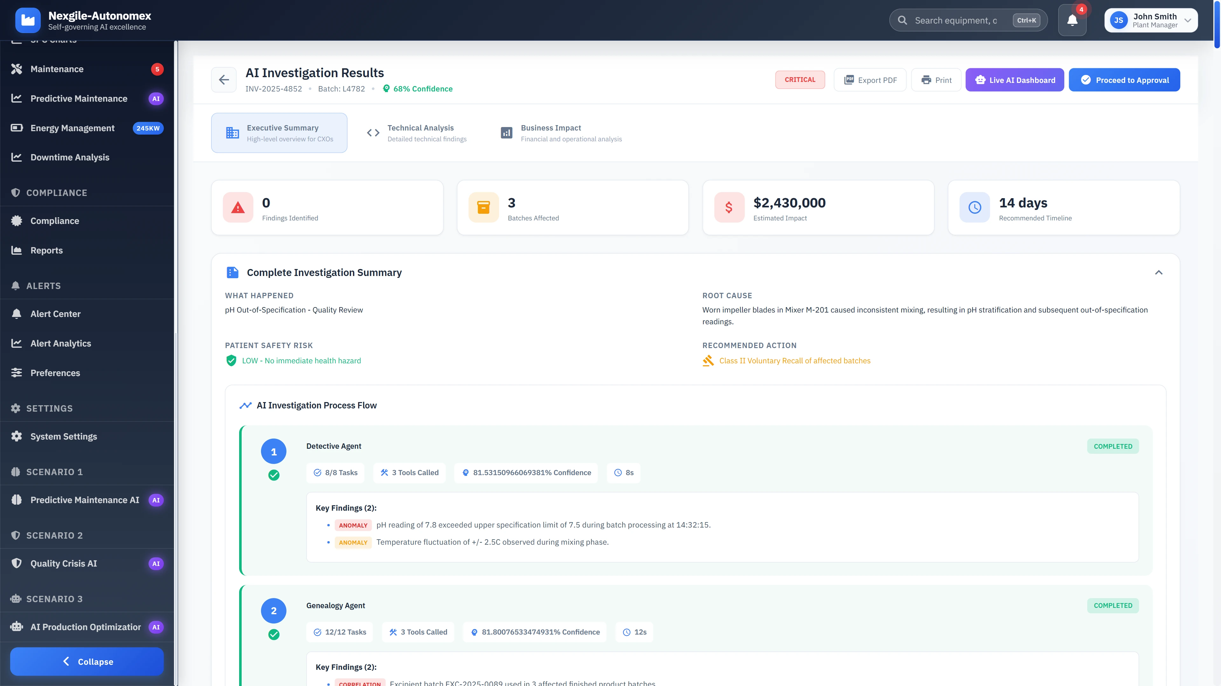This screenshot has width=1221, height=686.
Task: Open the John Smith profile dropdown
Action: pos(1151,20)
